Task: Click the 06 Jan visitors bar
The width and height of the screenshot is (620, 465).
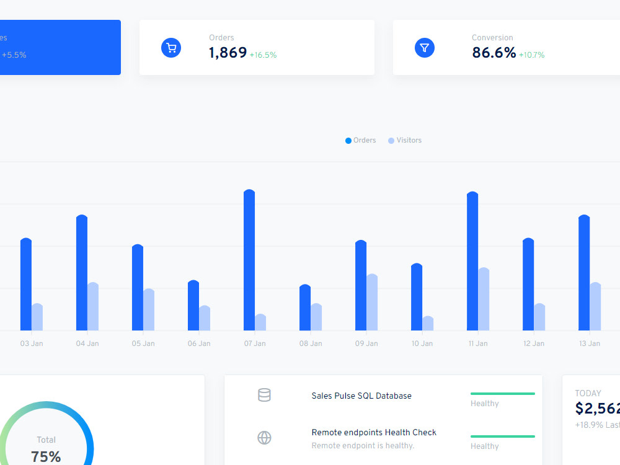Action: click(205, 318)
